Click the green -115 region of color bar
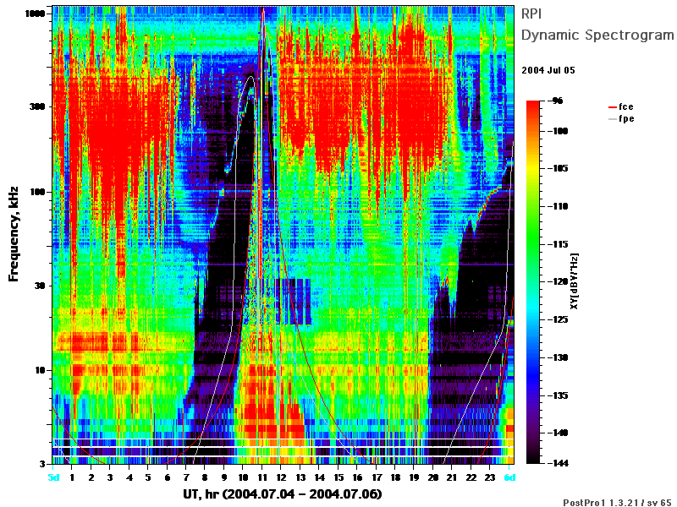The image size is (677, 507). pyautogui.click(x=533, y=244)
